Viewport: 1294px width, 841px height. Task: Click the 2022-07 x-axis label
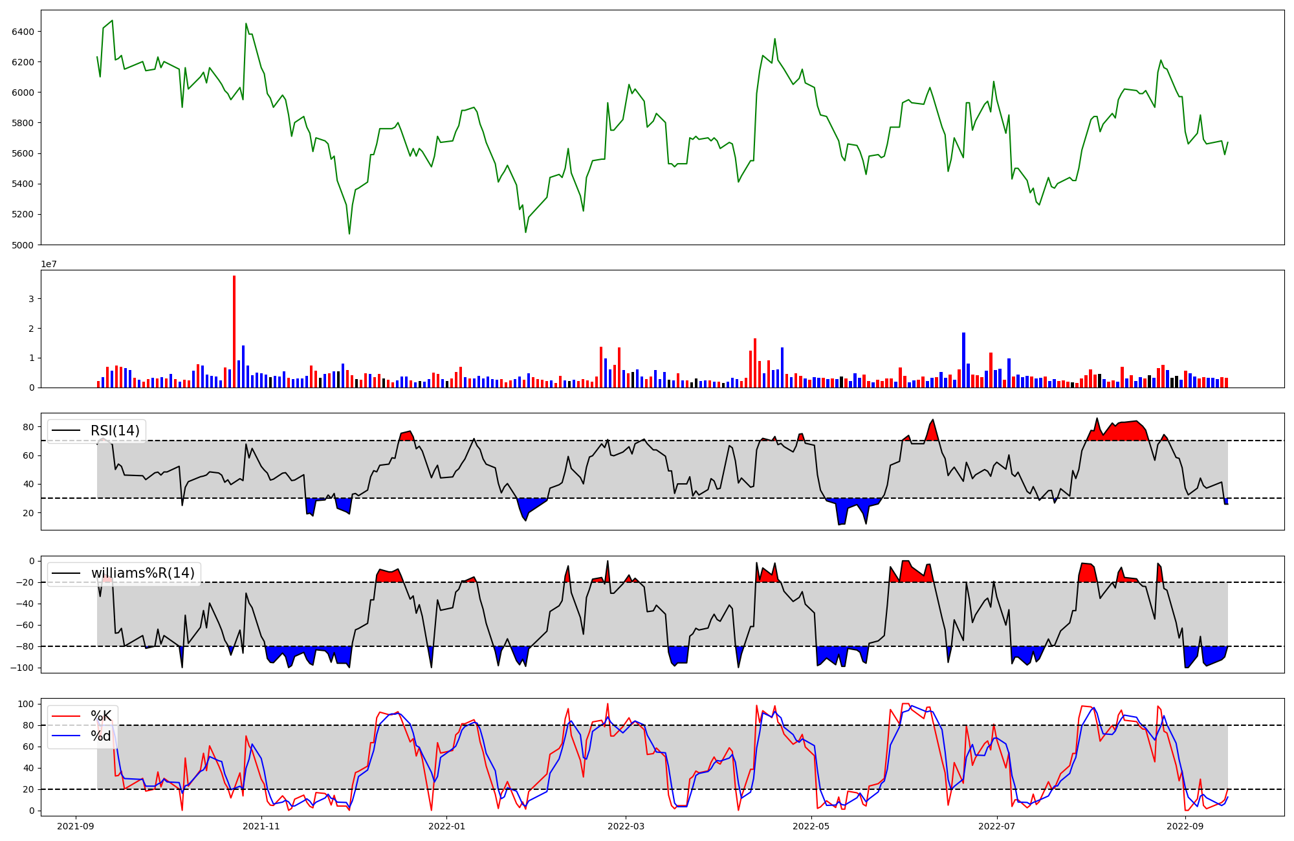(x=996, y=826)
